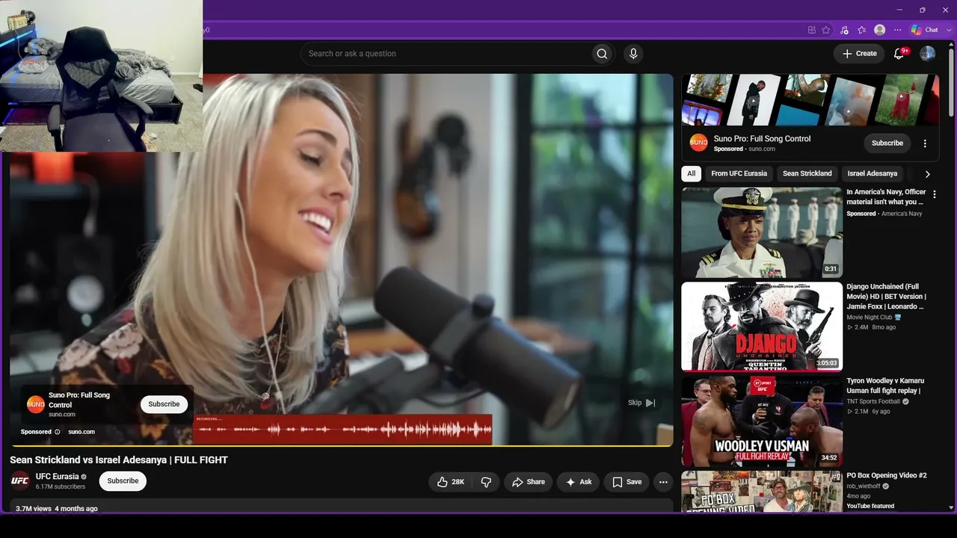Click the page scrollbar on the right
Screen dimensions: 957x538
[951, 82]
